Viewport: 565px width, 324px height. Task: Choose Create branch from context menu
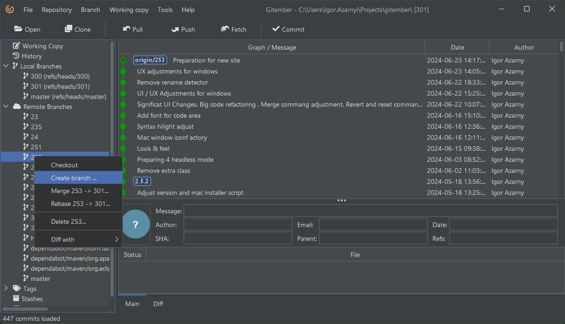[74, 178]
